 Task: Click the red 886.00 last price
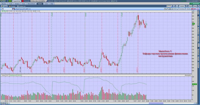point(193,9)
